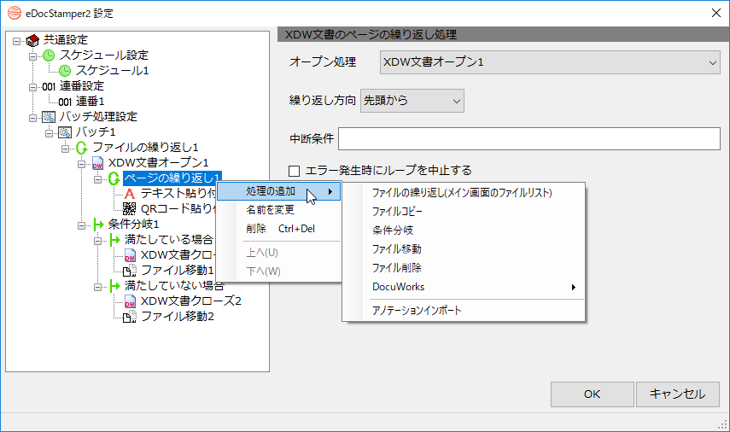Click the 中断条件 input field
The width and height of the screenshot is (730, 432).
[x=529, y=138]
